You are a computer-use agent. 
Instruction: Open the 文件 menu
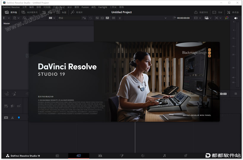24,7
